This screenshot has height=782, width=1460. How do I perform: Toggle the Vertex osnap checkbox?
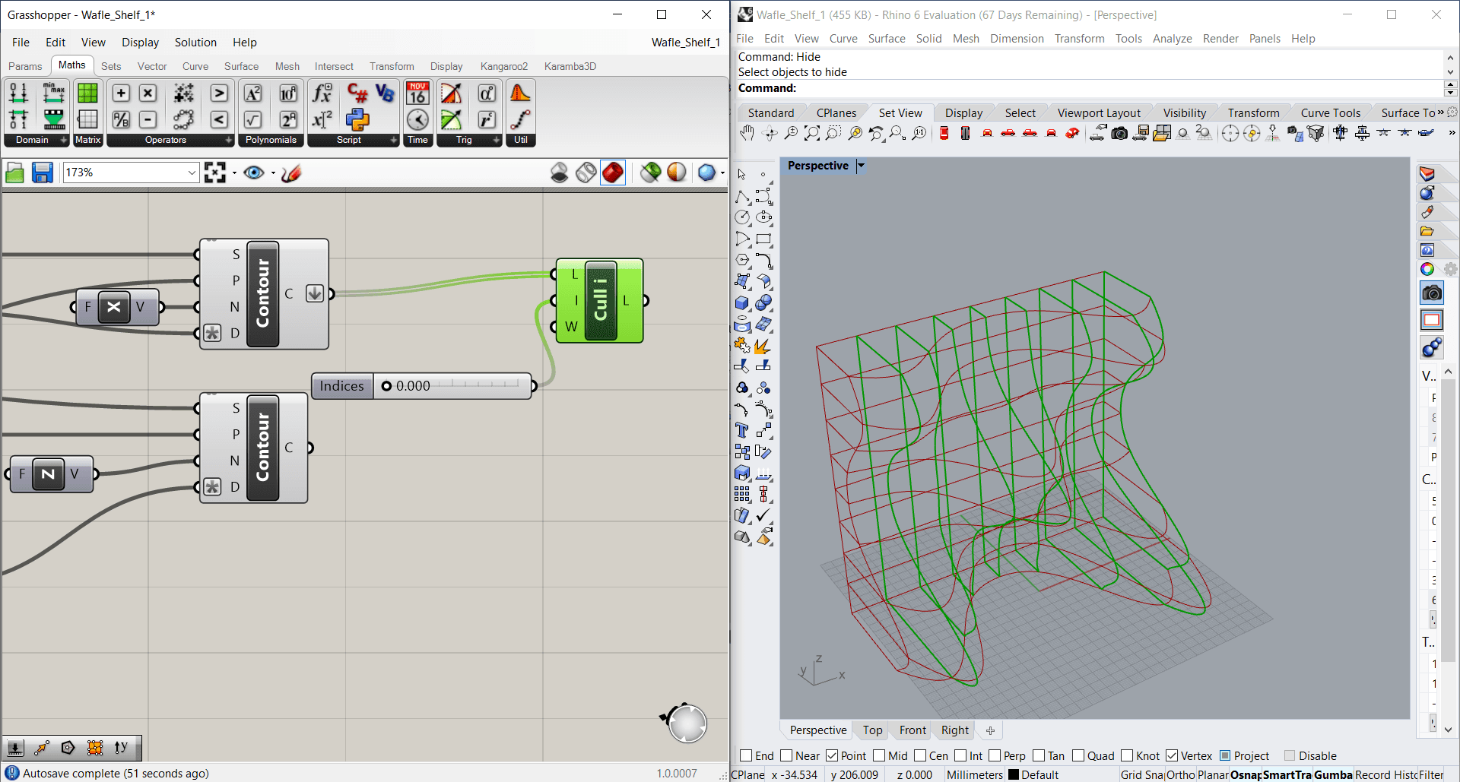1172,755
